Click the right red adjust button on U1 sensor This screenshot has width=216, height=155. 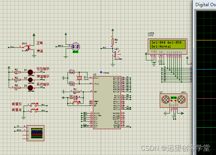(175, 101)
